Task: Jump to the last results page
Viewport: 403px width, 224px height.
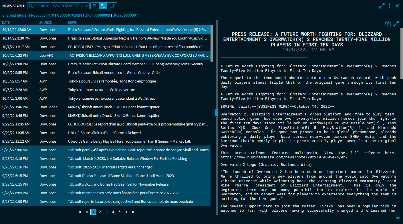Action: click(133, 212)
